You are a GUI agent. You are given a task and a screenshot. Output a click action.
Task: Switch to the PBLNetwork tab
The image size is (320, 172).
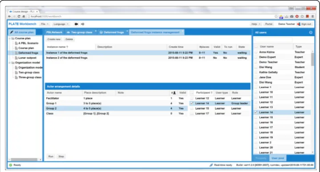pos(54,32)
